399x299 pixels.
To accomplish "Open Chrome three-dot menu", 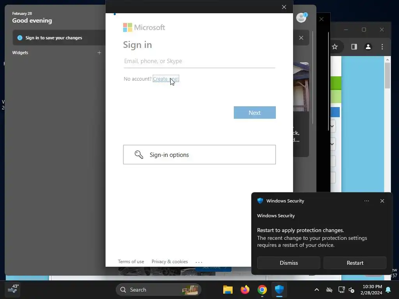I will coord(382,47).
